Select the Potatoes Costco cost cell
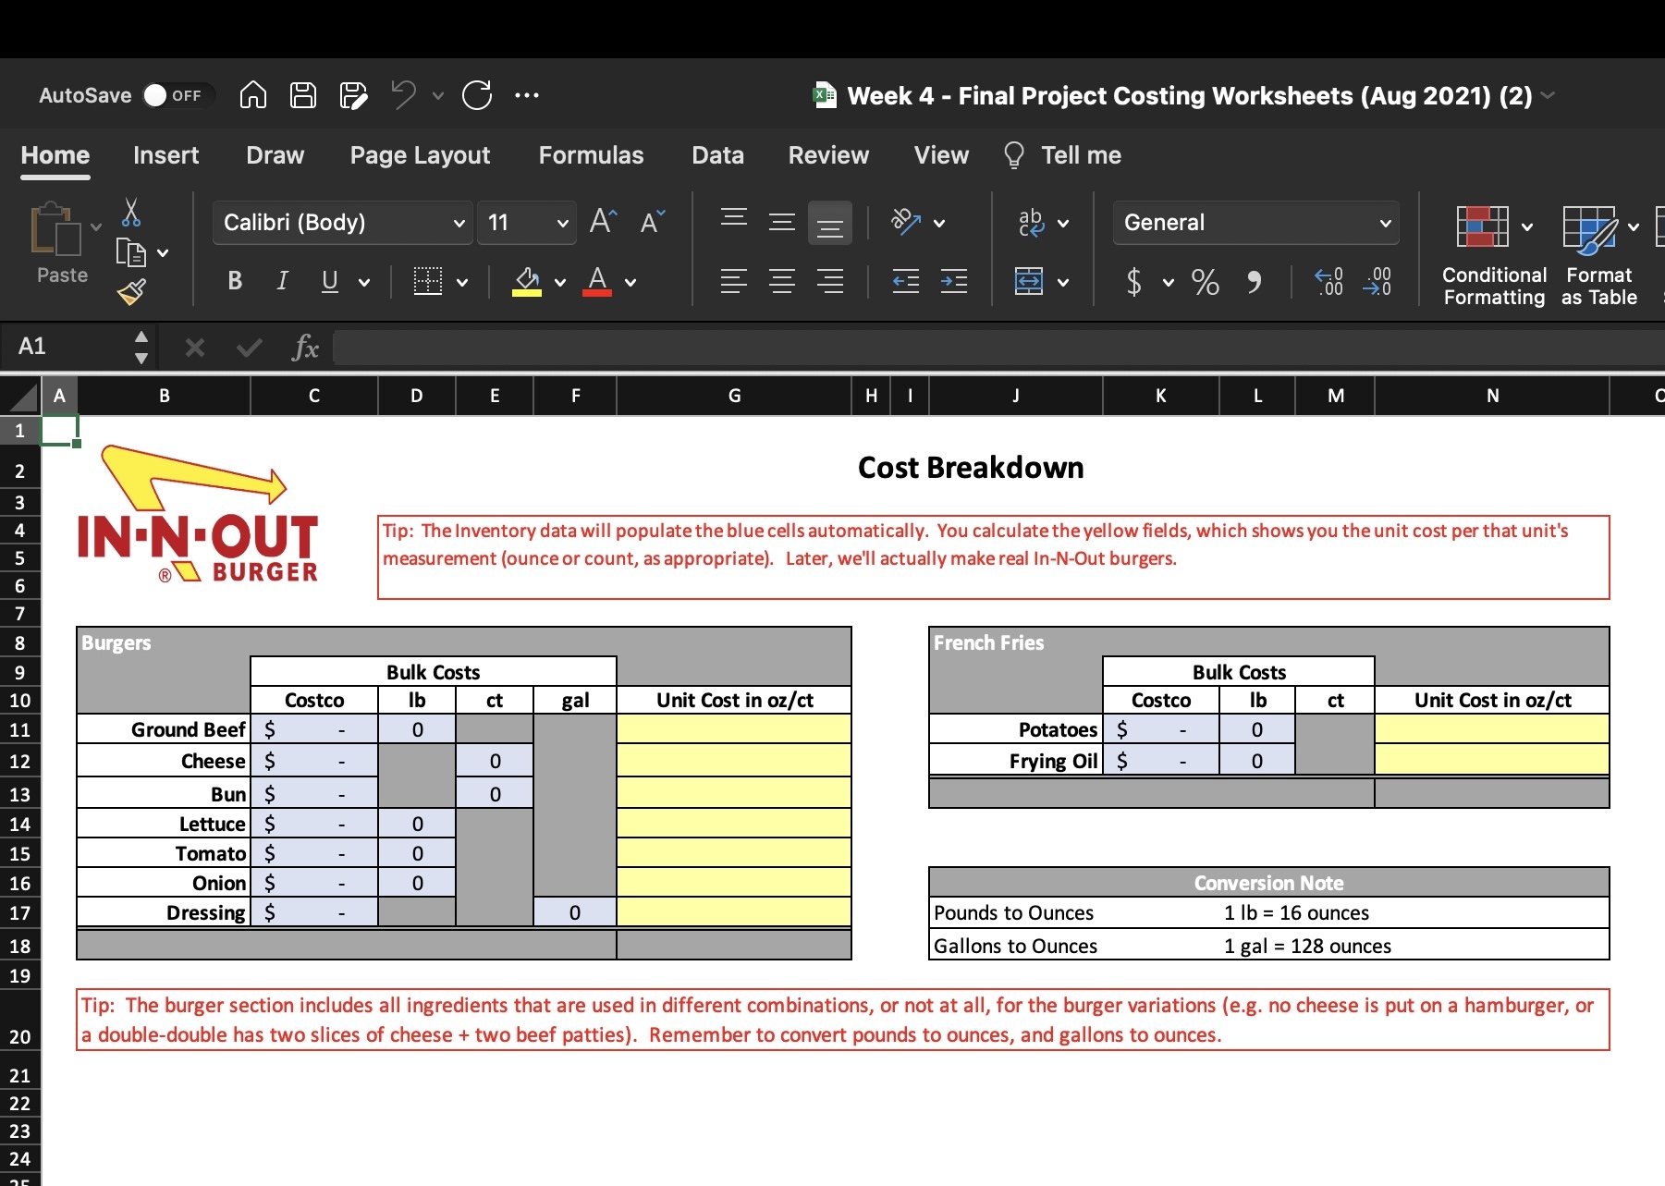Image resolution: width=1665 pixels, height=1186 pixels. click(1161, 729)
